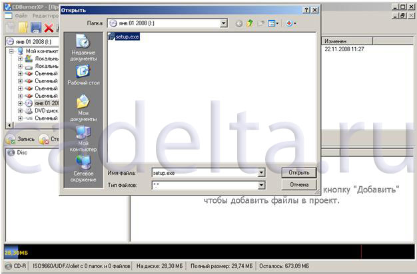
Task: Go up one folder level
Action: pyautogui.click(x=250, y=23)
